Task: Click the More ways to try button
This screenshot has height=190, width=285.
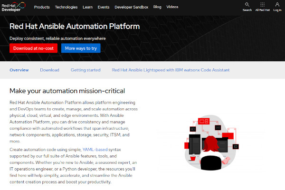Action: pyautogui.click(x=81, y=48)
